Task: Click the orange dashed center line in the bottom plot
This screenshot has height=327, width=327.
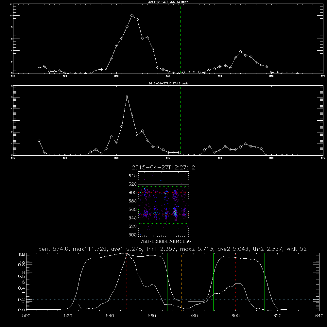Action: pos(181,282)
